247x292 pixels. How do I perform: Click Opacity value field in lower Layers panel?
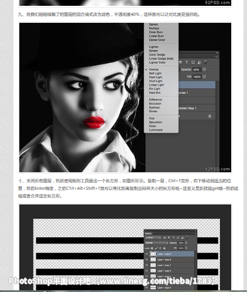[x=181, y=243]
